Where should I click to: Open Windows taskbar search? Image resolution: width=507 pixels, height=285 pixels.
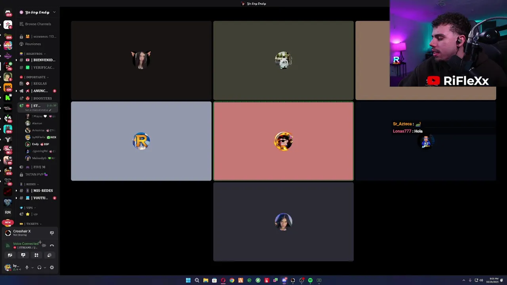197,280
